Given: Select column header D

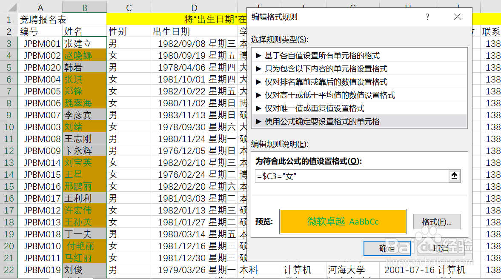Looking at the screenshot, I should click(x=194, y=7).
